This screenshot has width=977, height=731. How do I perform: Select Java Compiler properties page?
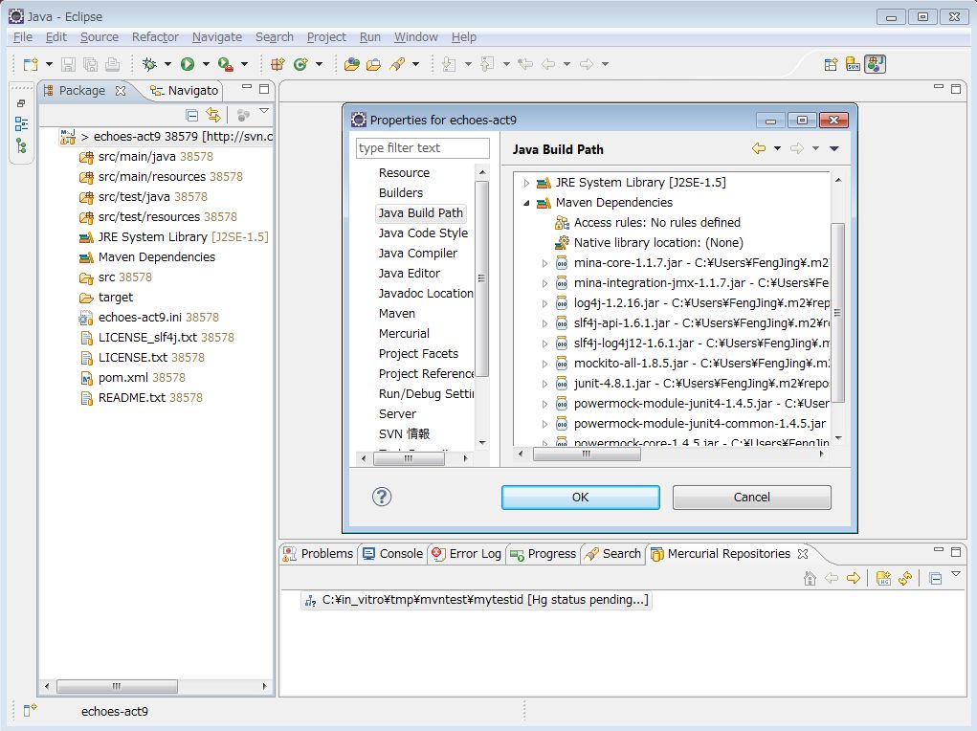pyautogui.click(x=418, y=253)
